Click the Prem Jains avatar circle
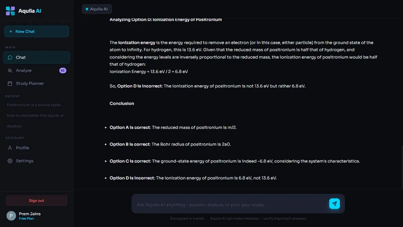This screenshot has width=403, height=227. (11, 216)
